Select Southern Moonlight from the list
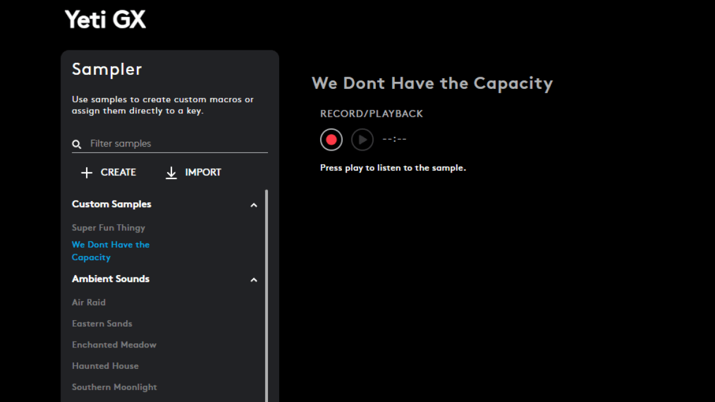715x402 pixels. pos(114,387)
